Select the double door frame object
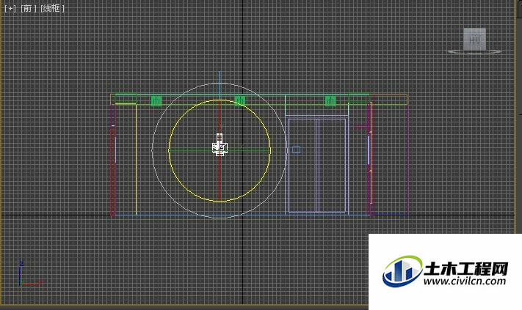 coord(316,165)
